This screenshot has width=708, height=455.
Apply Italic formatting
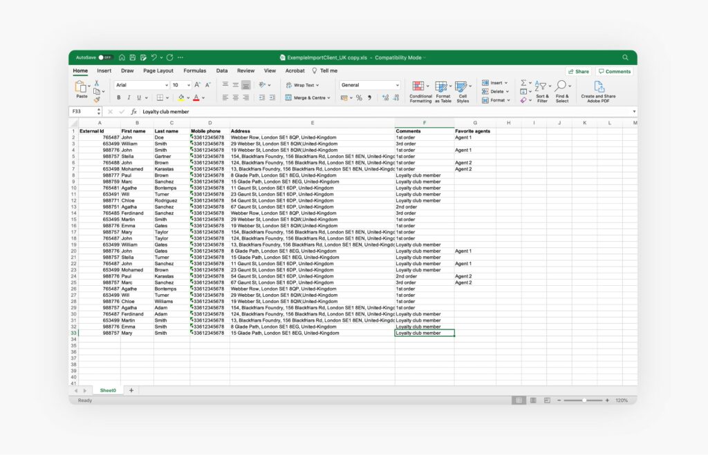129,97
